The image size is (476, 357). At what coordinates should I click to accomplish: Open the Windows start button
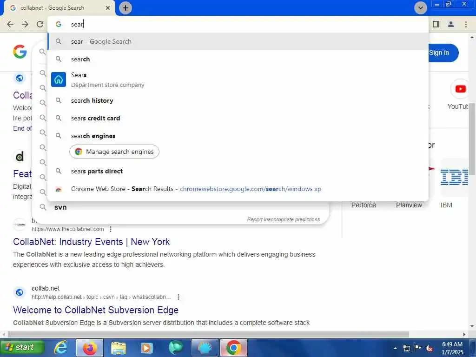click(x=22, y=348)
